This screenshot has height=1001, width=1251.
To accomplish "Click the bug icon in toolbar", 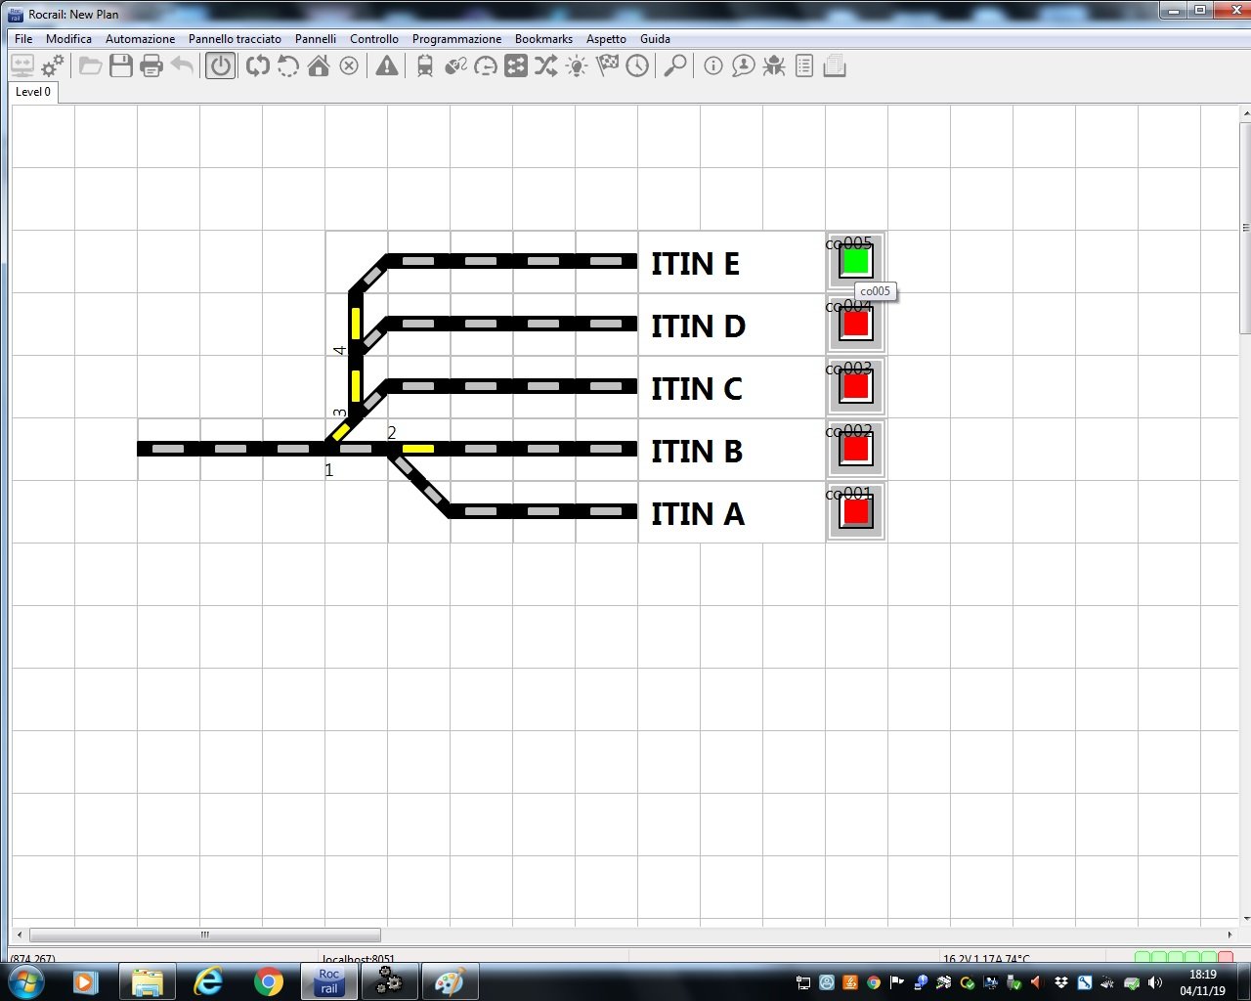I will [774, 66].
